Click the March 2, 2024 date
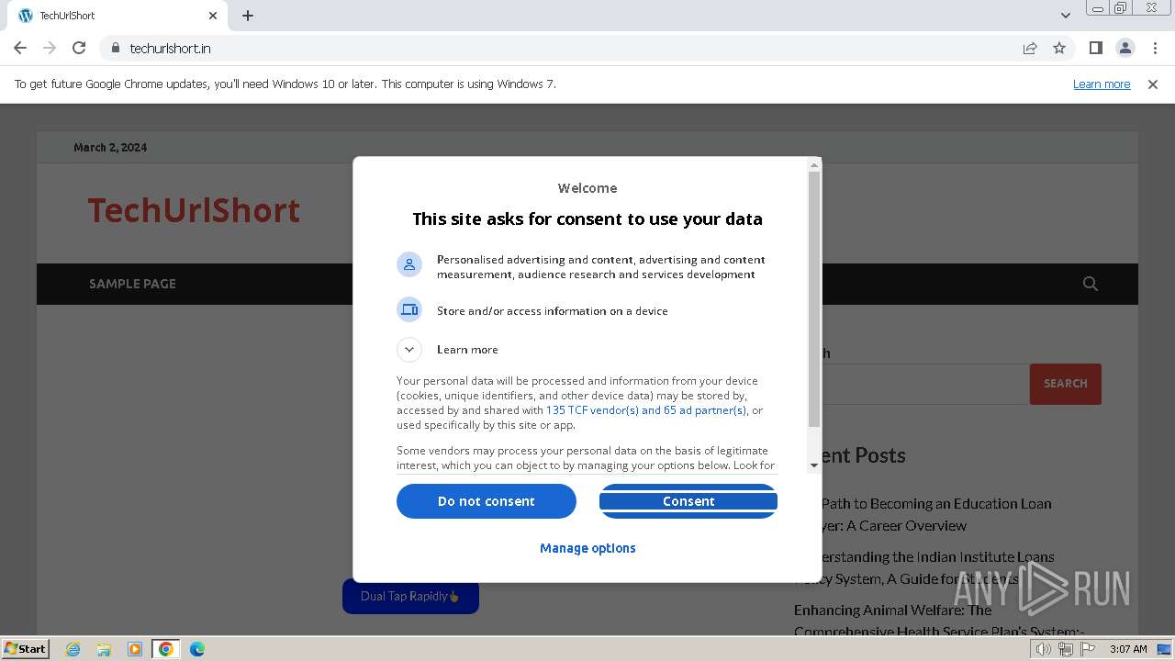 pyautogui.click(x=110, y=147)
